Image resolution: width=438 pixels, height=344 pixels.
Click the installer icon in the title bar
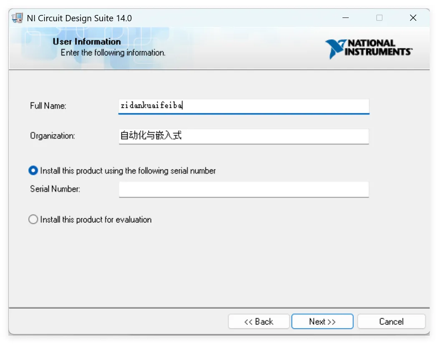[x=18, y=18]
